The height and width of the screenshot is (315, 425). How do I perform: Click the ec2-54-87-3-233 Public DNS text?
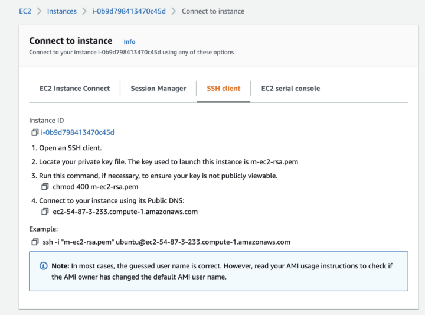coord(125,212)
